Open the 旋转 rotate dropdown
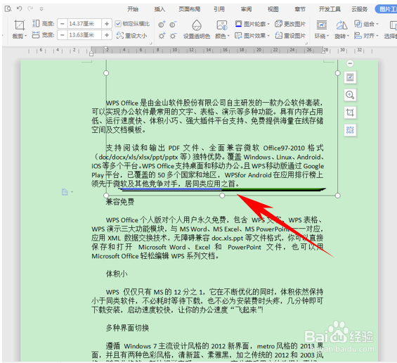This screenshot has width=397, height=363. (x=341, y=29)
